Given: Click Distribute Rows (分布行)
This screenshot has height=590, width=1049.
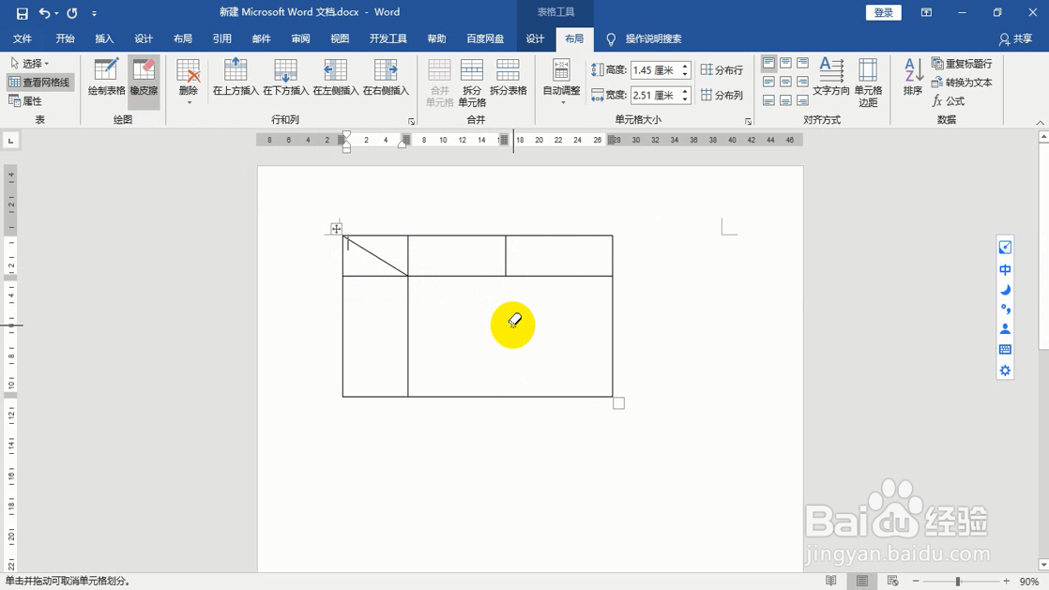Looking at the screenshot, I should coord(722,69).
